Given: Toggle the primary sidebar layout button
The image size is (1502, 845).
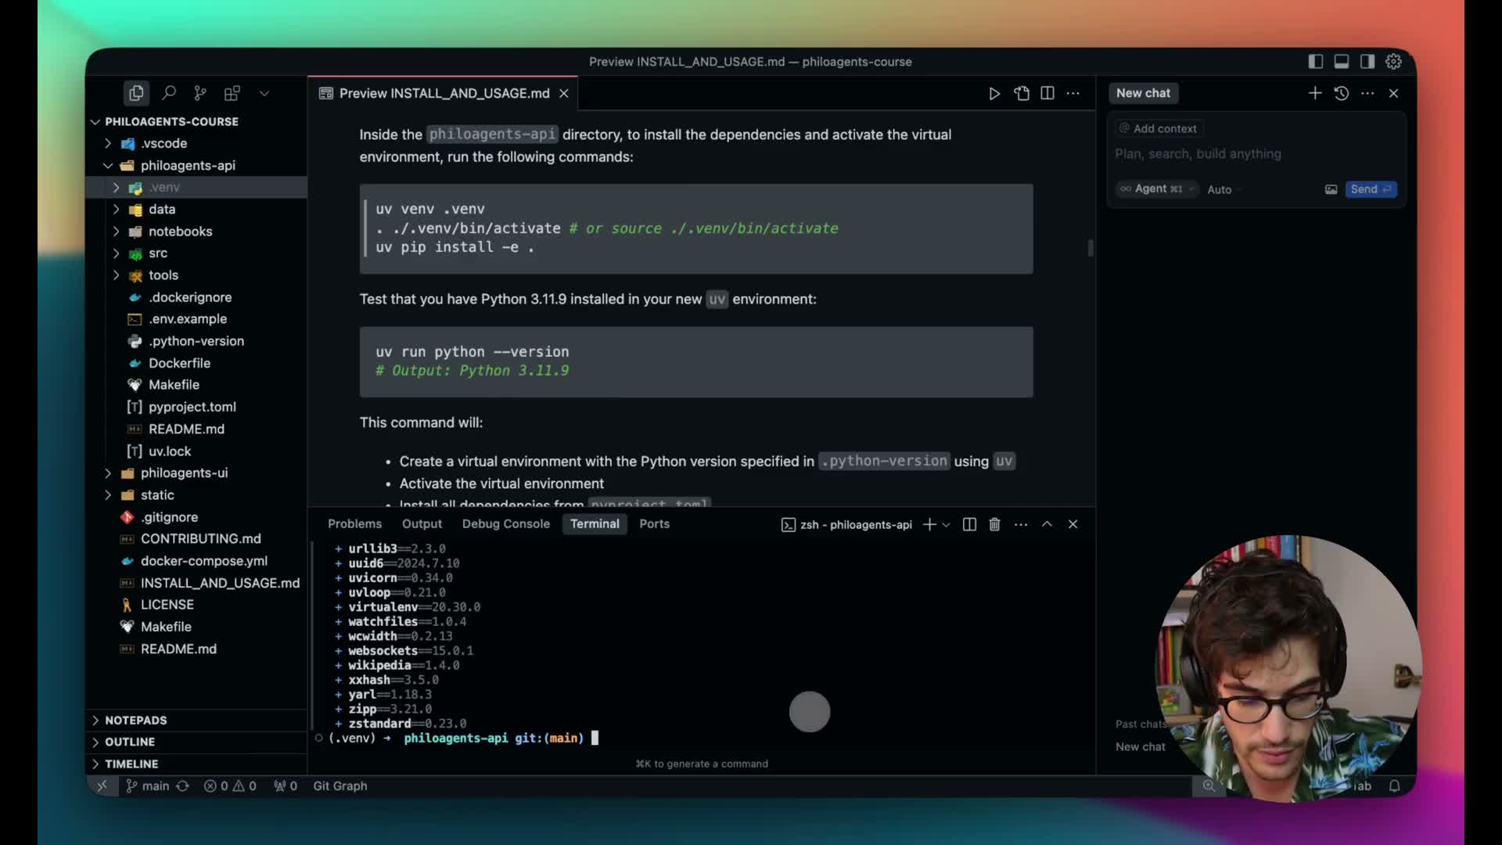Looking at the screenshot, I should 1315,61.
